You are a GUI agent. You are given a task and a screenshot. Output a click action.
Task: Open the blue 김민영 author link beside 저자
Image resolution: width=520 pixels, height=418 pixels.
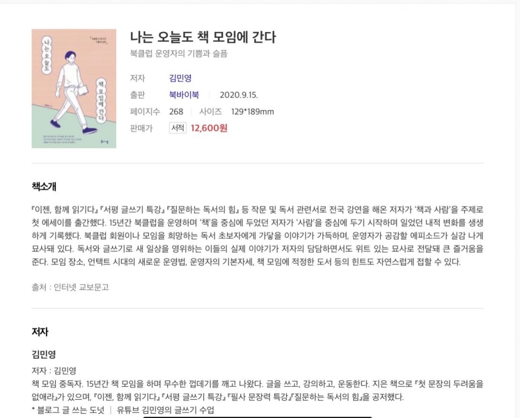[x=180, y=78]
